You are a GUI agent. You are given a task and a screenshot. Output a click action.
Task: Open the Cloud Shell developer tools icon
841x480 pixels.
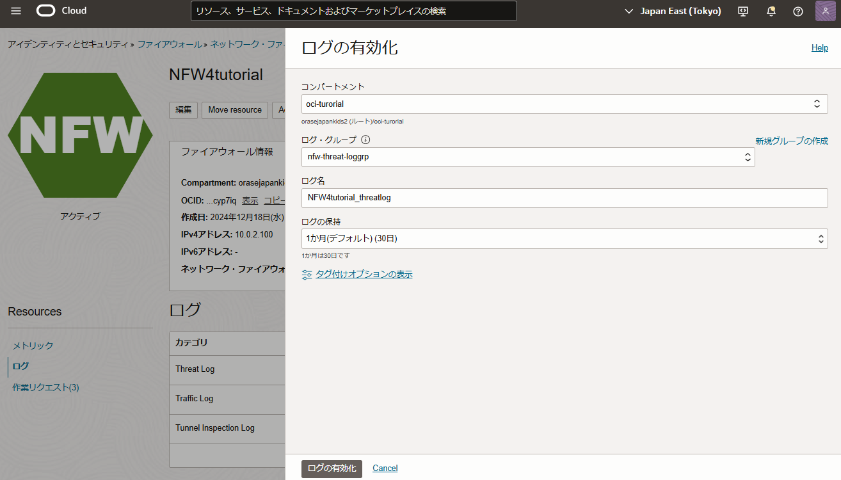click(x=743, y=11)
